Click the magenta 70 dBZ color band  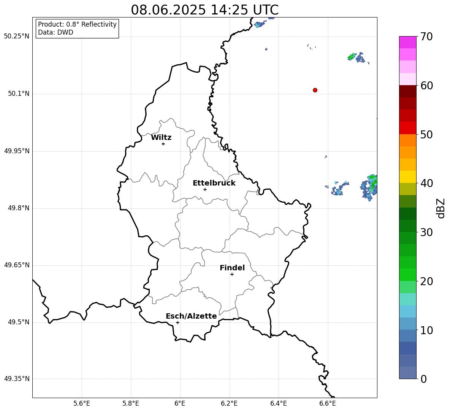[x=407, y=42]
